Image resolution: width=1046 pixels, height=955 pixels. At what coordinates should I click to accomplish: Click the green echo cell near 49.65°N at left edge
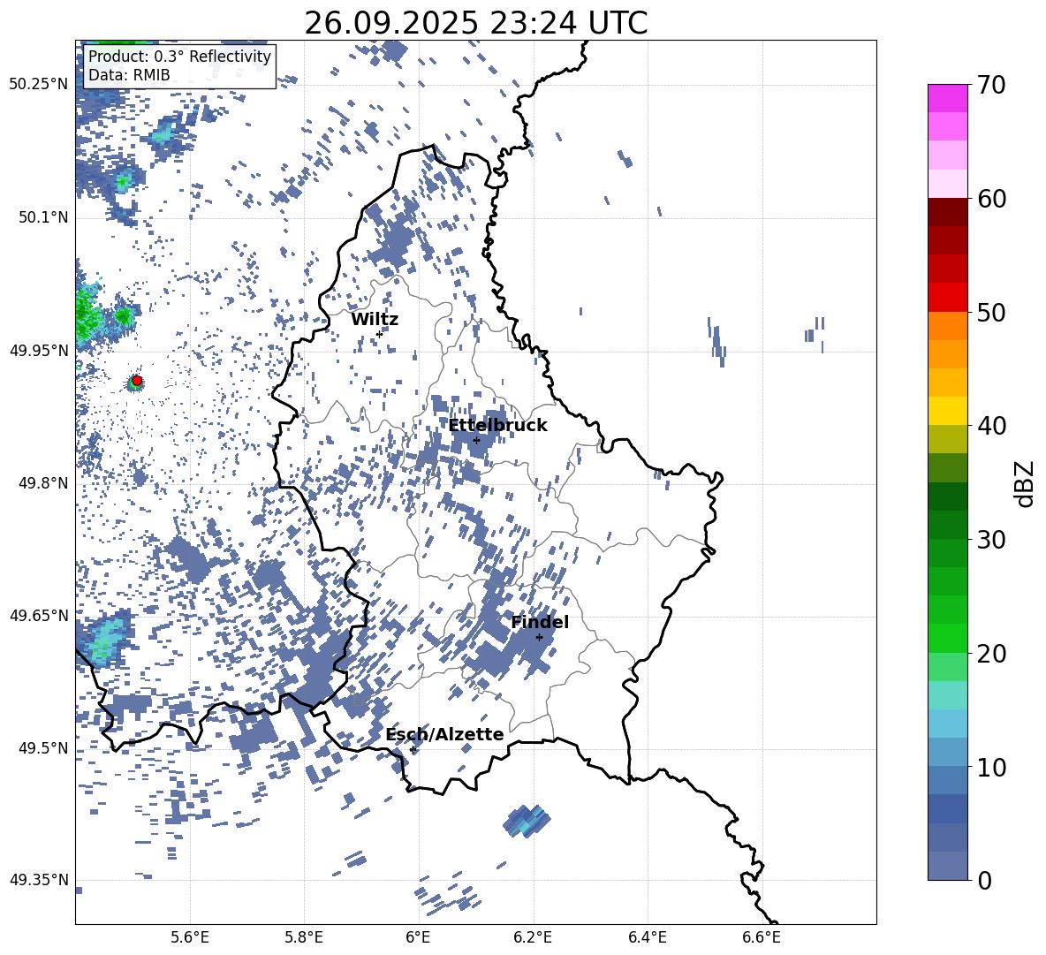coord(103,639)
